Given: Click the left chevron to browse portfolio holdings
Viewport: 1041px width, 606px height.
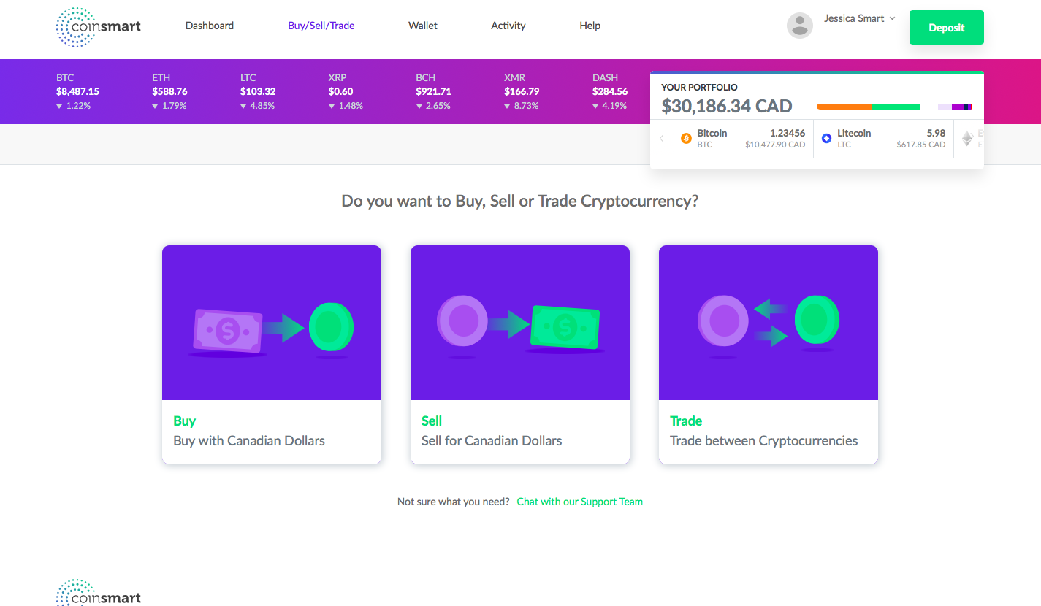Looking at the screenshot, I should [661, 138].
